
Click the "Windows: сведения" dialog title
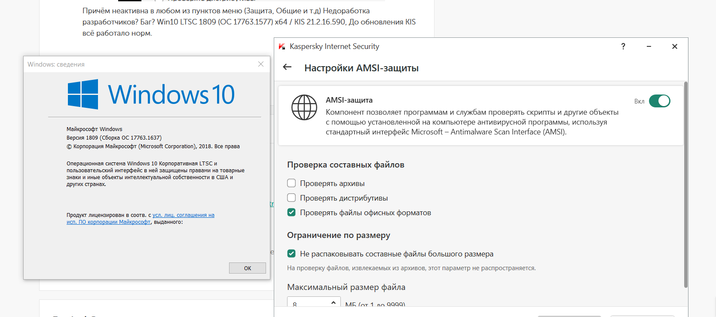(x=56, y=64)
